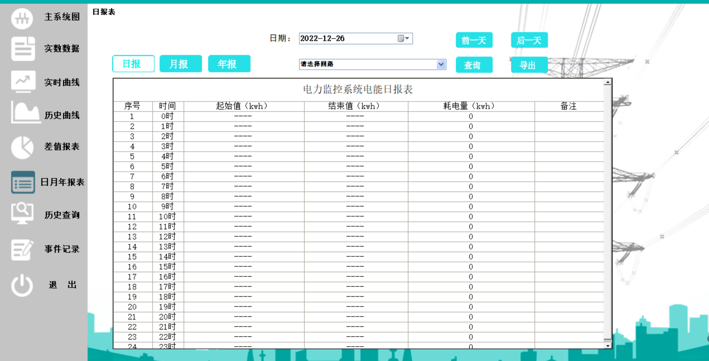Switch to the 月报 monthly report tab
Image resolution: width=709 pixels, height=361 pixels.
click(180, 64)
